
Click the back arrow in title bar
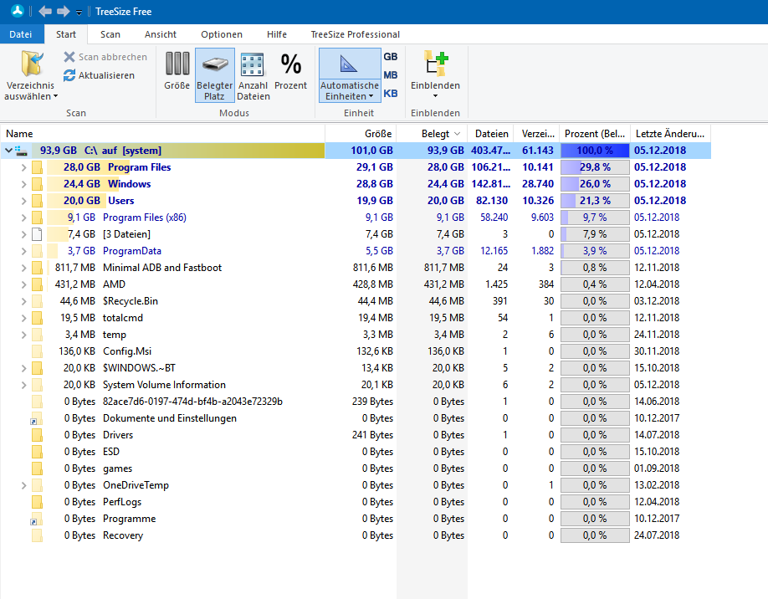point(45,12)
